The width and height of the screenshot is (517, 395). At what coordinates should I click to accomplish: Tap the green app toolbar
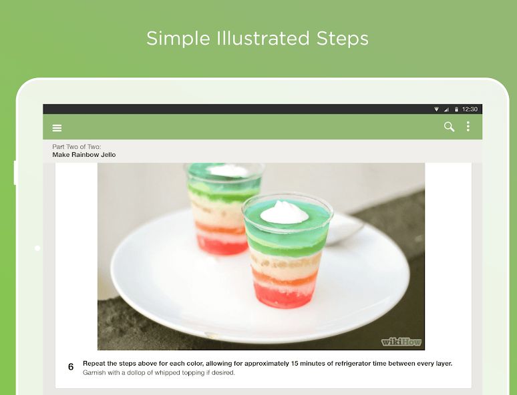pos(263,127)
